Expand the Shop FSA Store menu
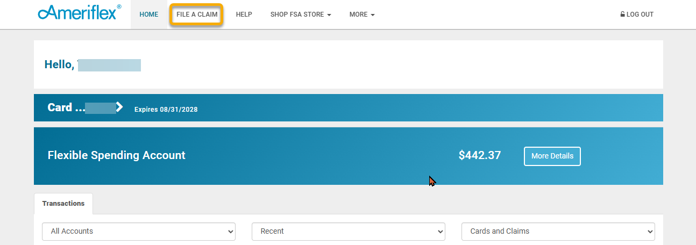The width and height of the screenshot is (696, 245). 301,15
